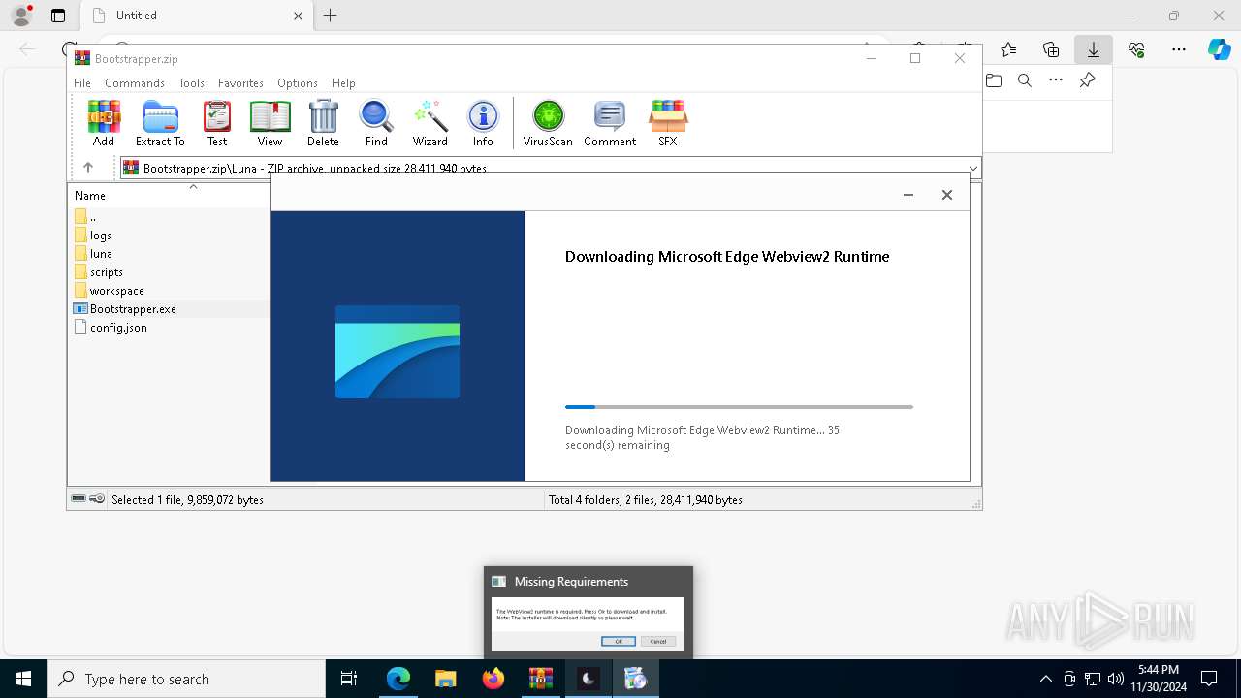1241x698 pixels.
Task: Open the Copilot sidebar icon
Action: pyautogui.click(x=1219, y=49)
